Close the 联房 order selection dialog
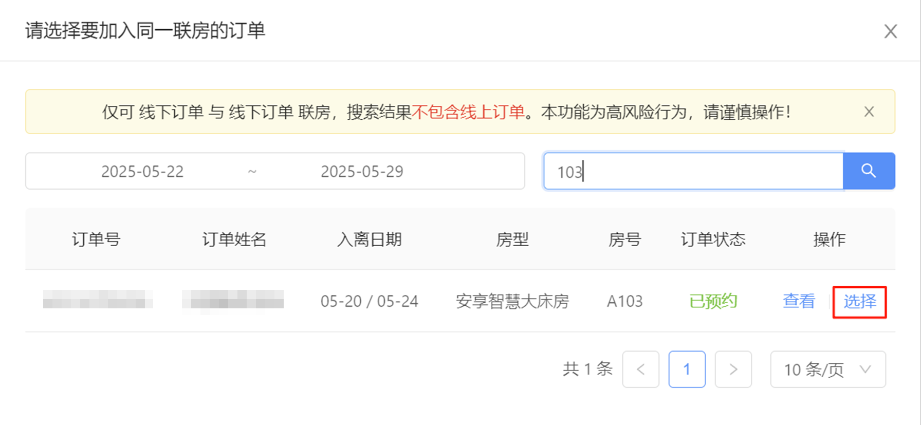This screenshot has width=921, height=425. [x=891, y=31]
